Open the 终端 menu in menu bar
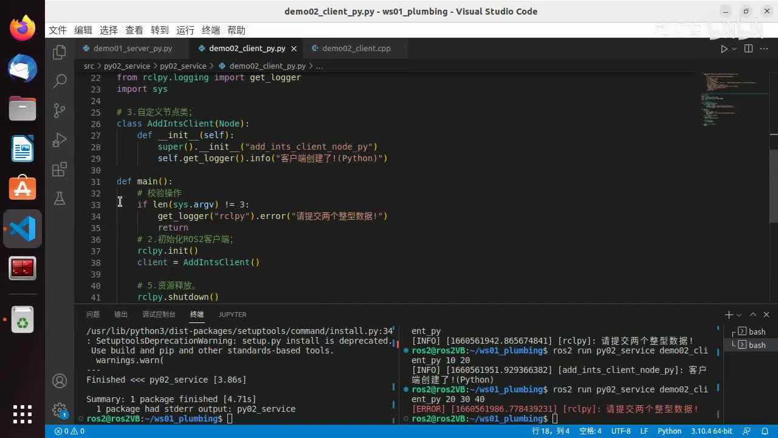778x438 pixels. [x=211, y=30]
